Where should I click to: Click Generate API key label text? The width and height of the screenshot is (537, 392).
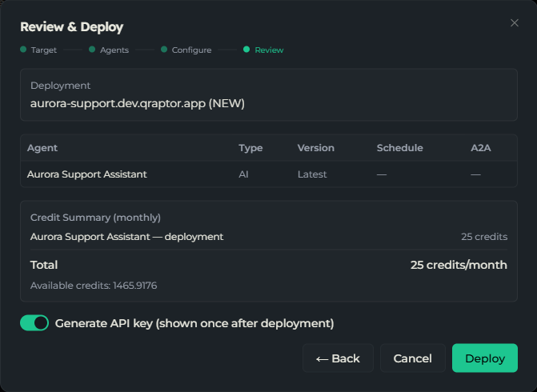coord(194,323)
